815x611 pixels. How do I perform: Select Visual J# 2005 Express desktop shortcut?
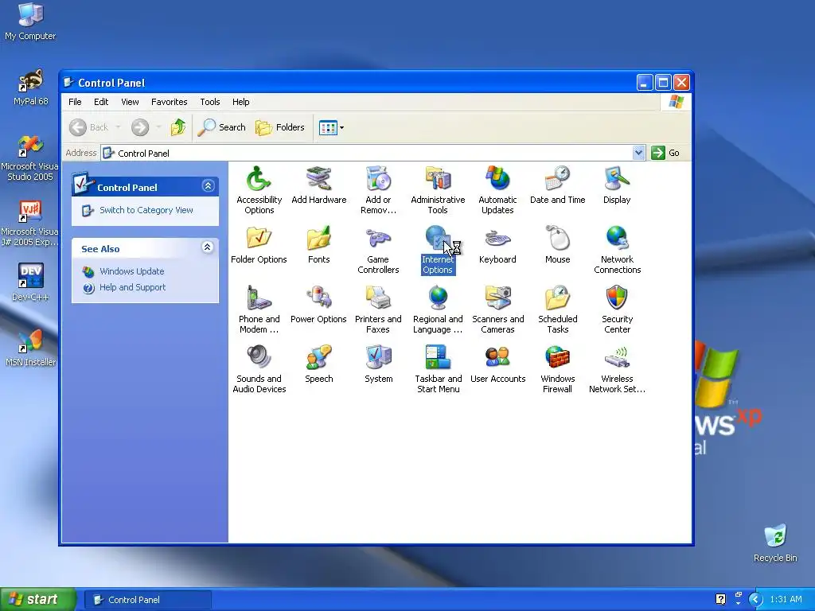click(x=30, y=224)
